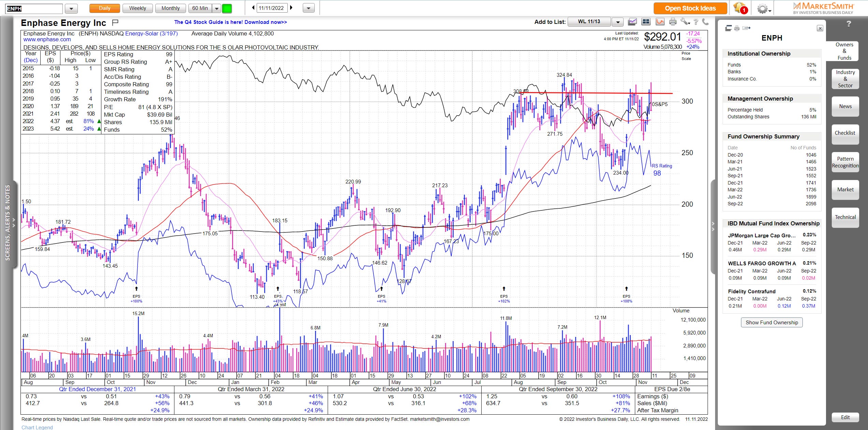Click the green triangle beside the 2023 EPS estimate
This screenshot has height=430, width=868.
[x=99, y=129]
